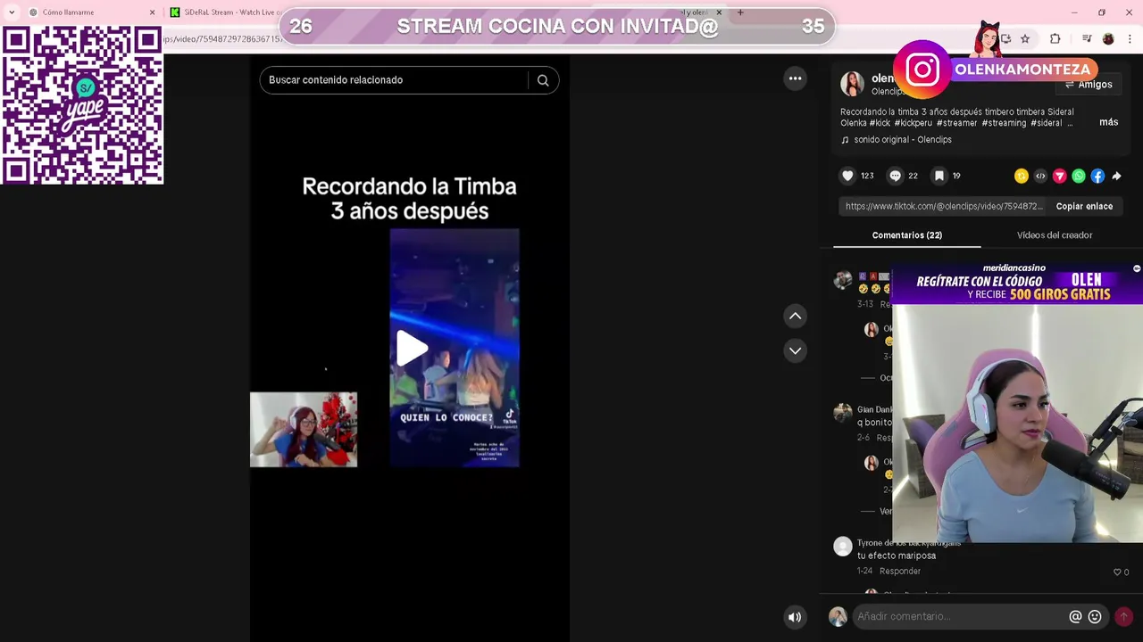Click your own avatar beside comment box

[838, 617]
